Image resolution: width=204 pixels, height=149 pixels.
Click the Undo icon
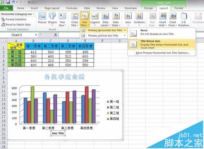13,2
